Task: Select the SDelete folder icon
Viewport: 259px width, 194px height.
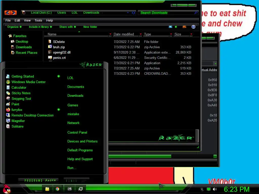Action: [50, 41]
